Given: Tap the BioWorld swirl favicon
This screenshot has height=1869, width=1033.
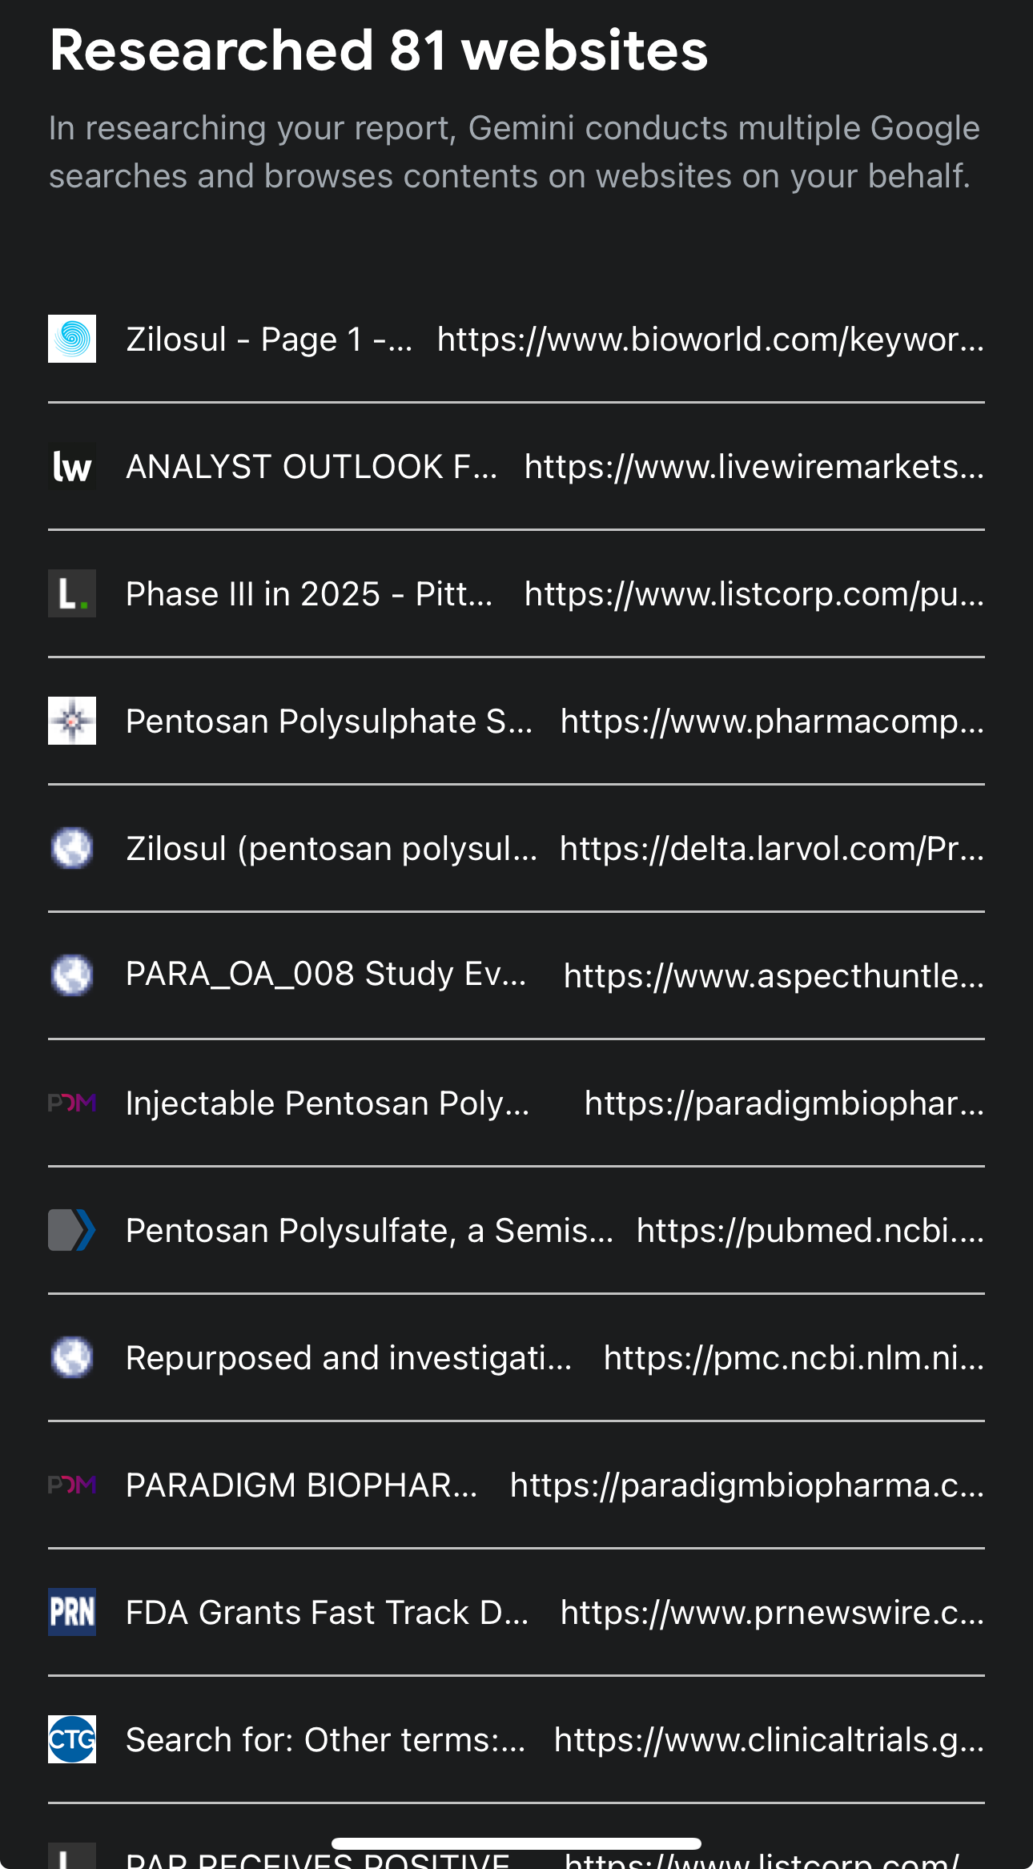Looking at the screenshot, I should (x=72, y=339).
